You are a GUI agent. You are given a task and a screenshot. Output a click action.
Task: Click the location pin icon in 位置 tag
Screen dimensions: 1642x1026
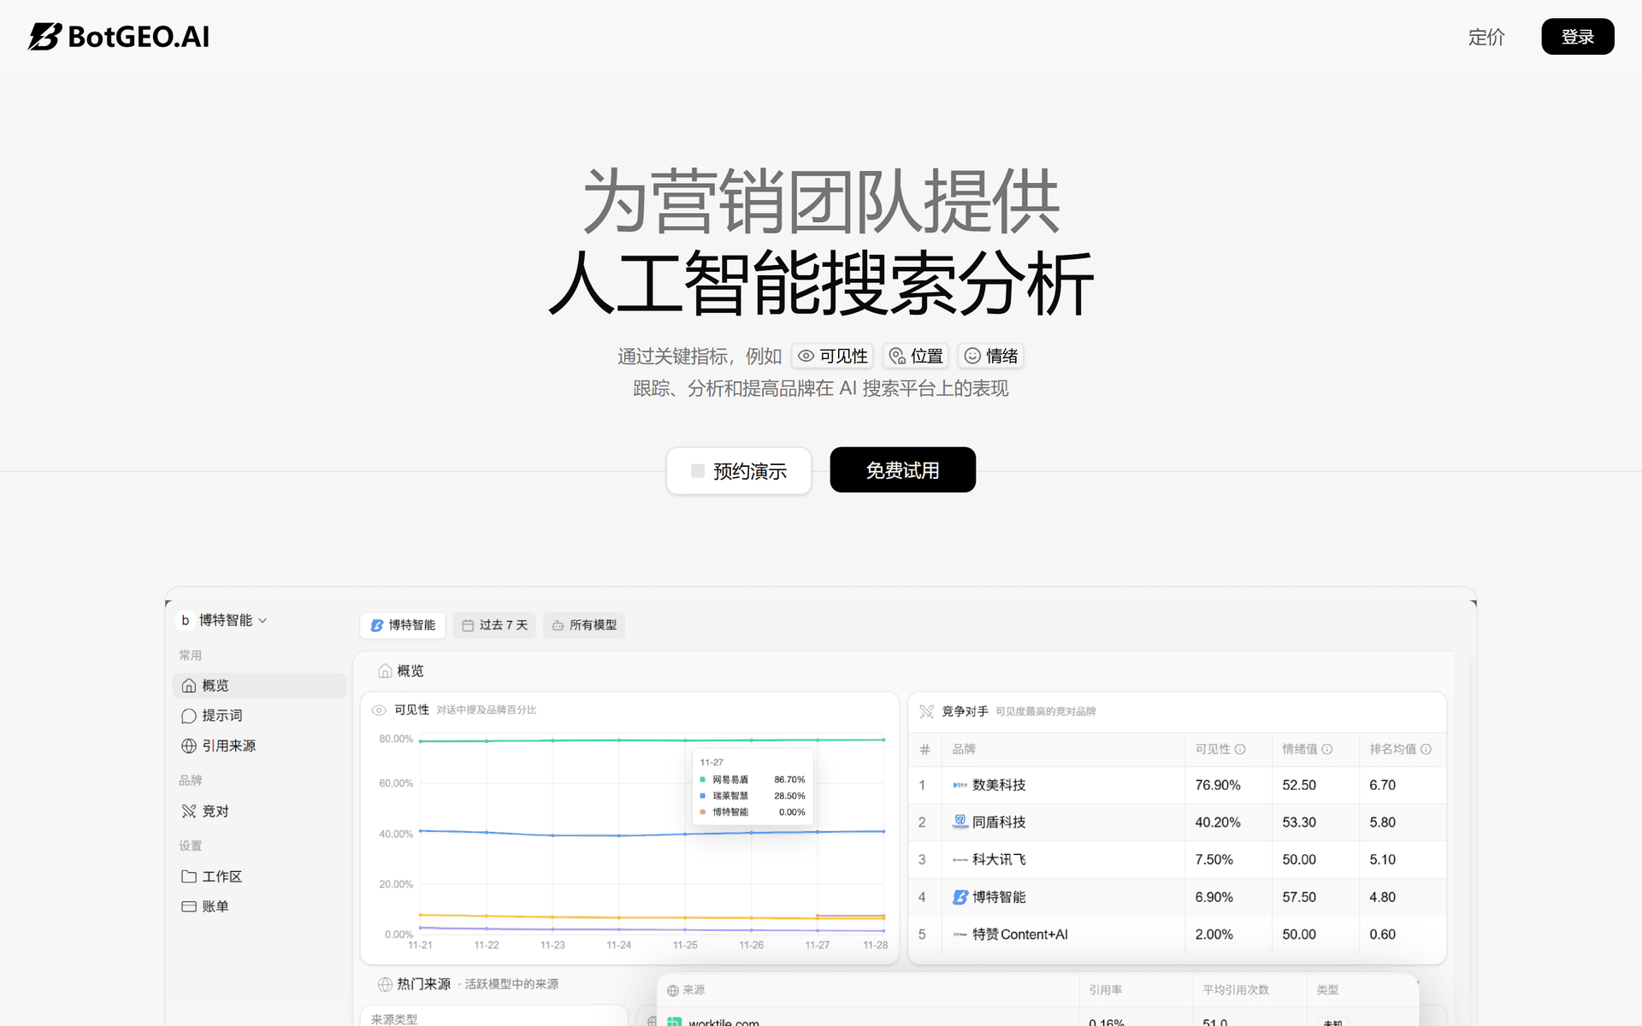pos(897,356)
